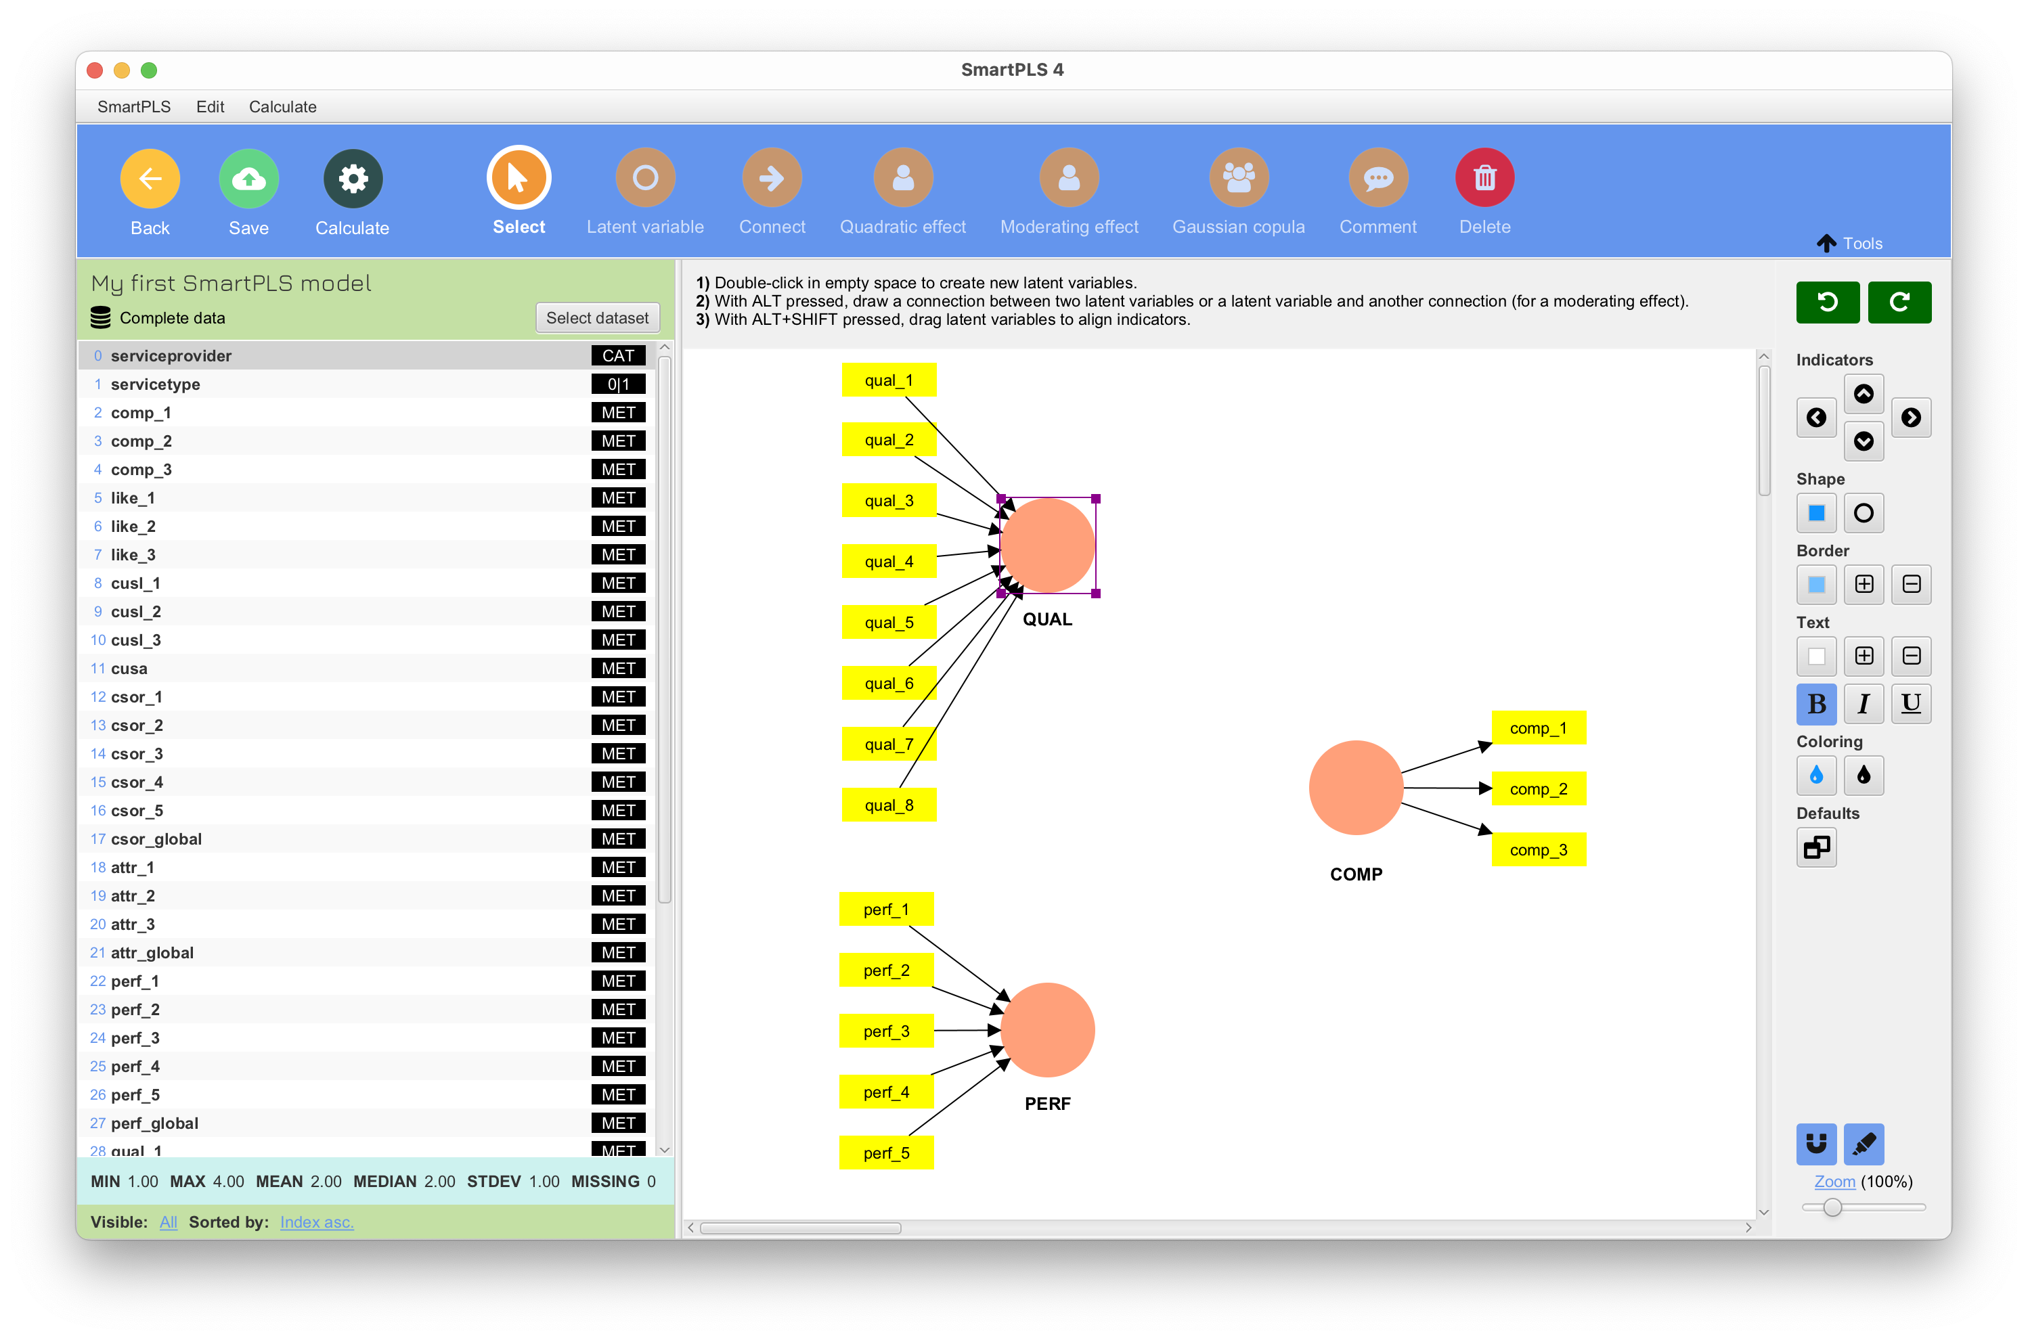Click the Border color swatch

1816,585
